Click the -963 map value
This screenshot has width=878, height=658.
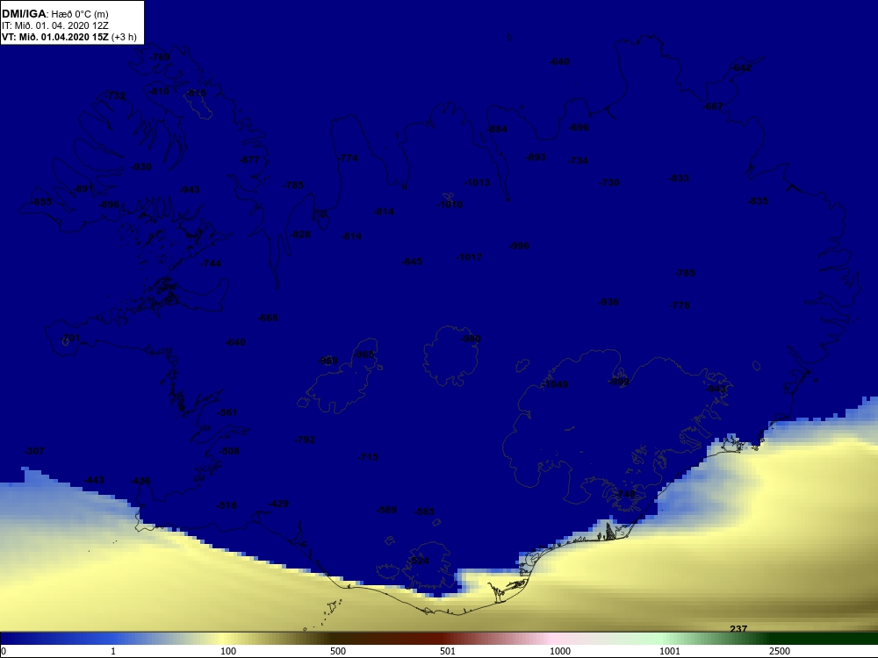364,354
